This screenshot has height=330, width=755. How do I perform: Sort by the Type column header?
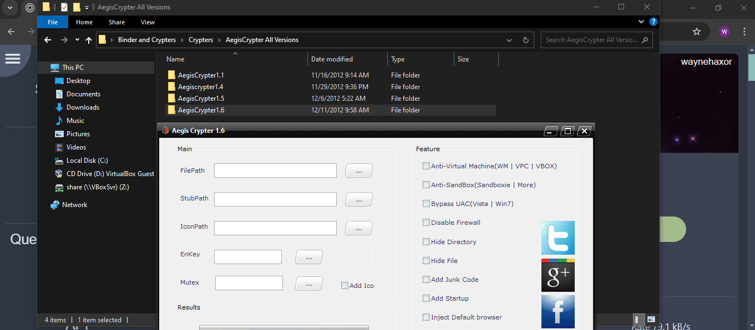click(x=420, y=59)
